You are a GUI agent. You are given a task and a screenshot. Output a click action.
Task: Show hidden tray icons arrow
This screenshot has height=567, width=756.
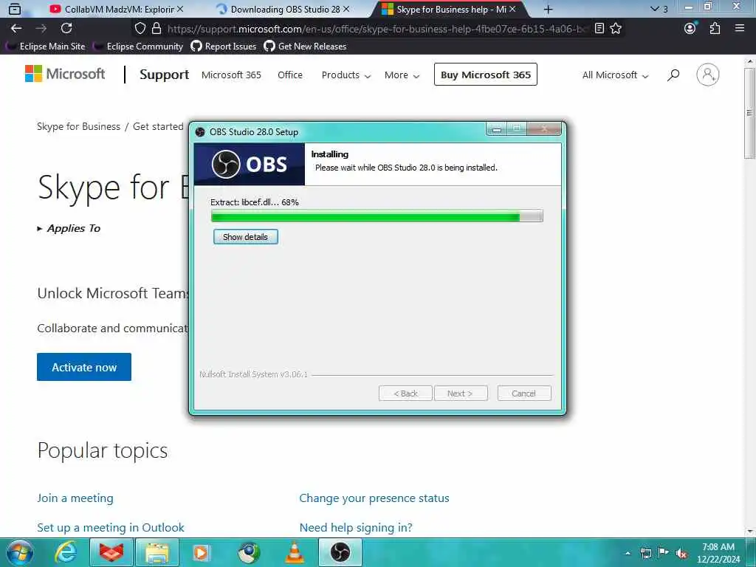(628, 554)
